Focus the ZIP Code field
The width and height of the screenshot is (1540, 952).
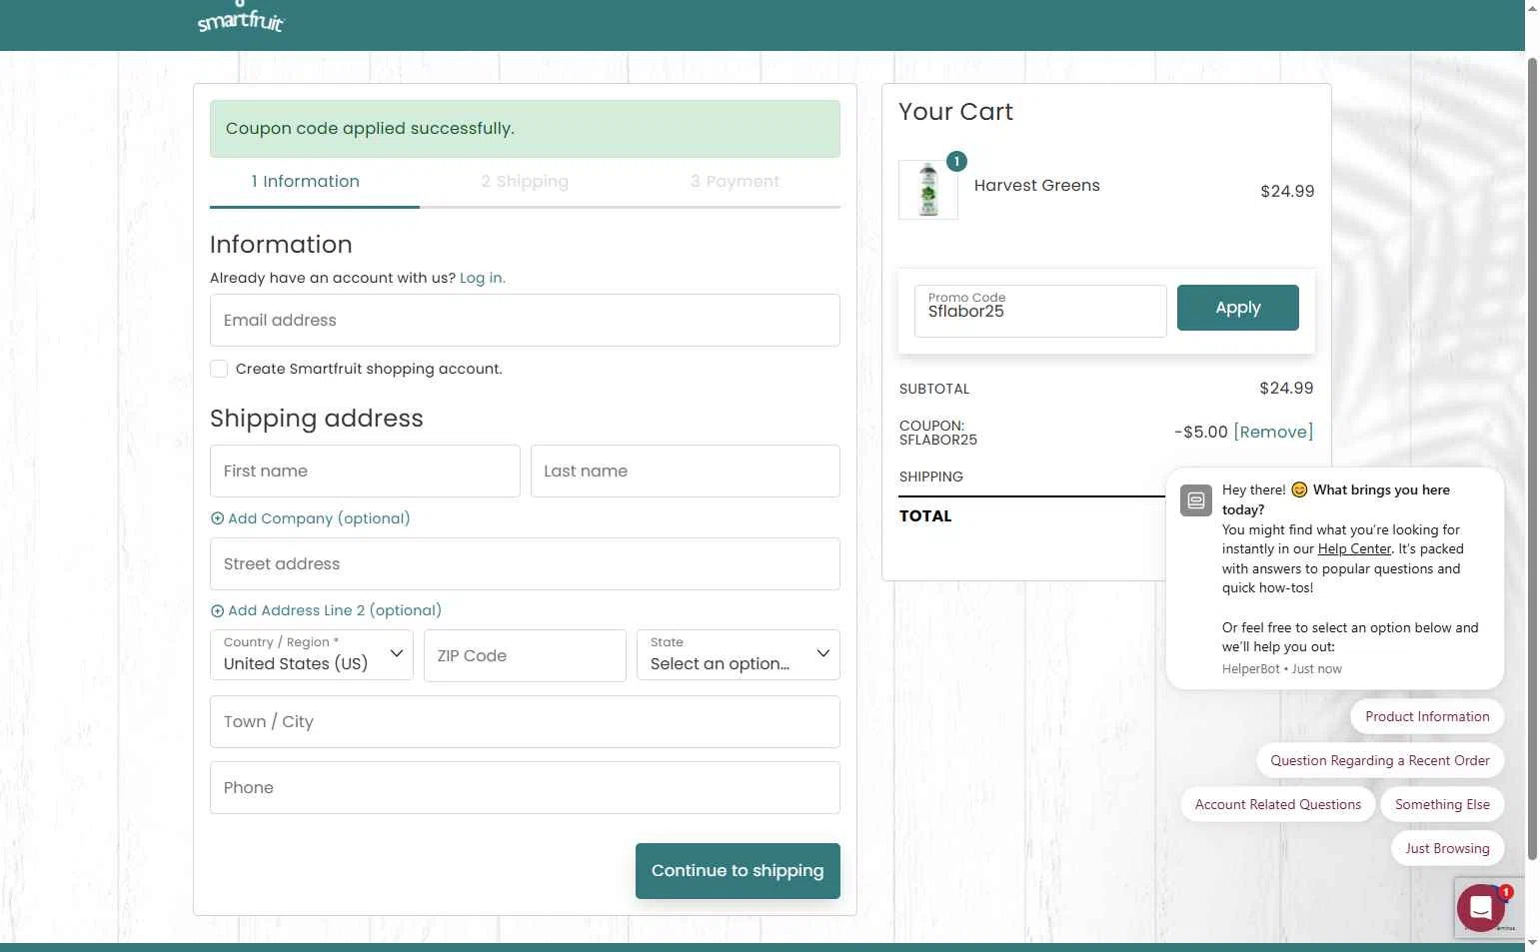[x=525, y=655]
